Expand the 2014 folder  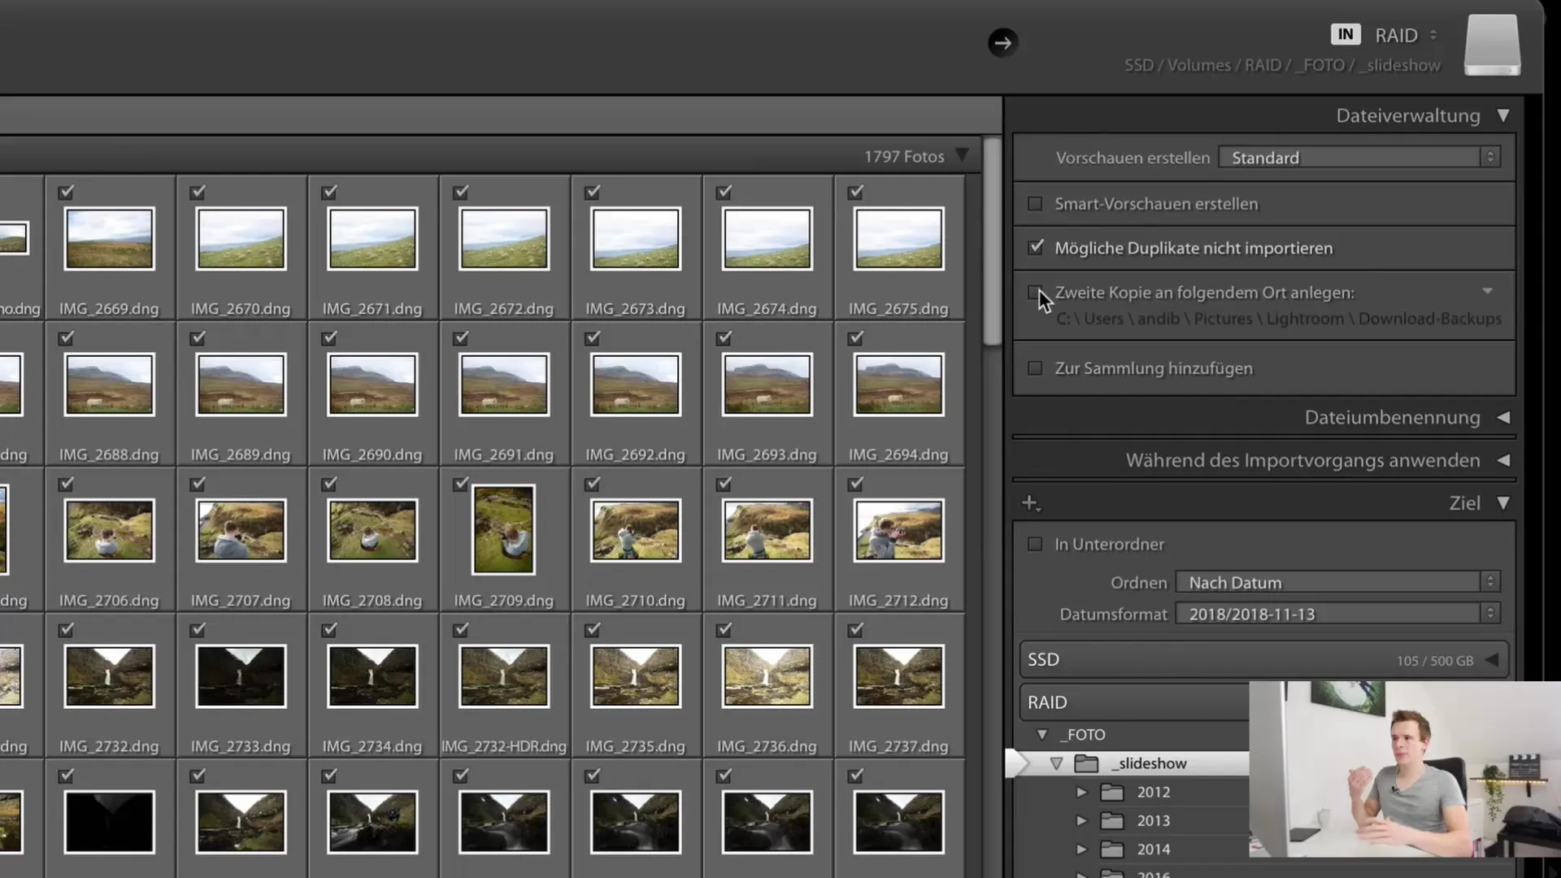(x=1081, y=849)
